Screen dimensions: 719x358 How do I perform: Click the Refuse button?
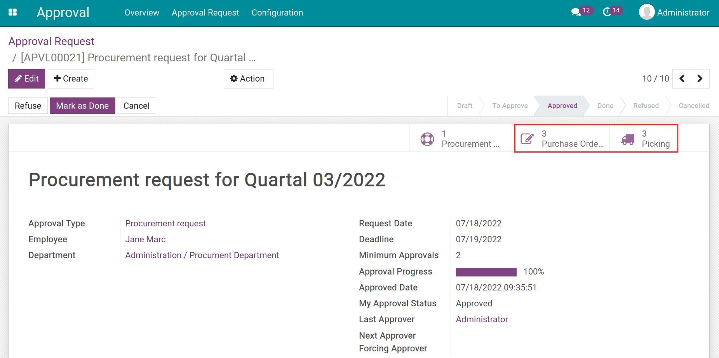pyautogui.click(x=28, y=106)
